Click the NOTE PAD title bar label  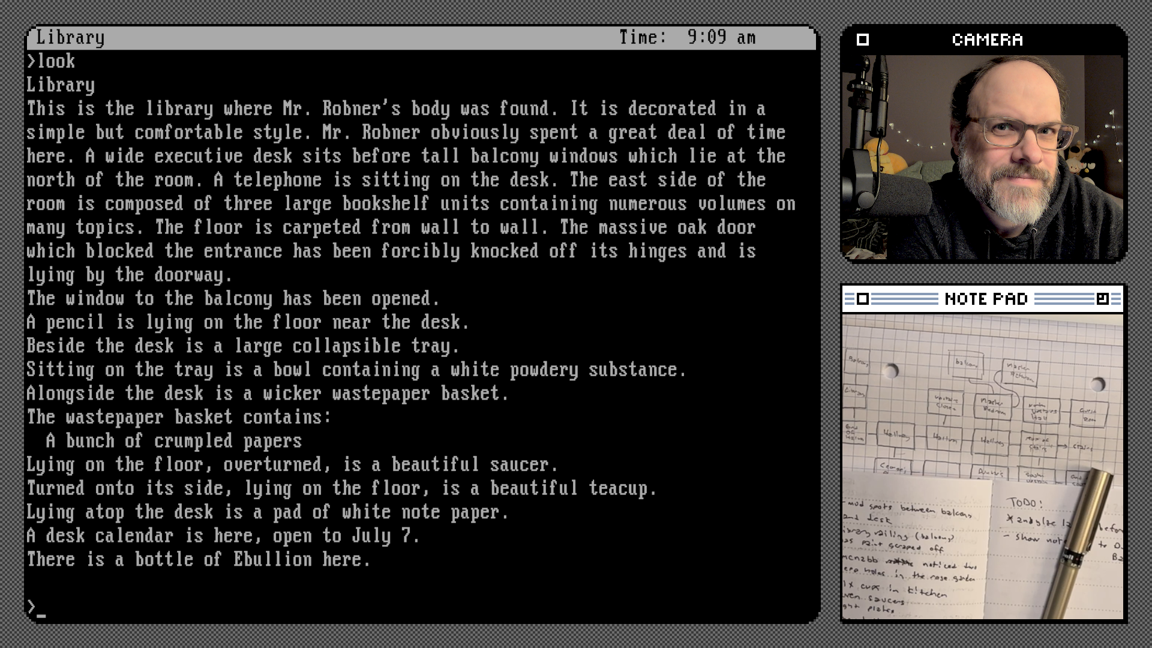click(x=986, y=299)
